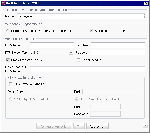Click the proxy Port input field

tap(112, 92)
